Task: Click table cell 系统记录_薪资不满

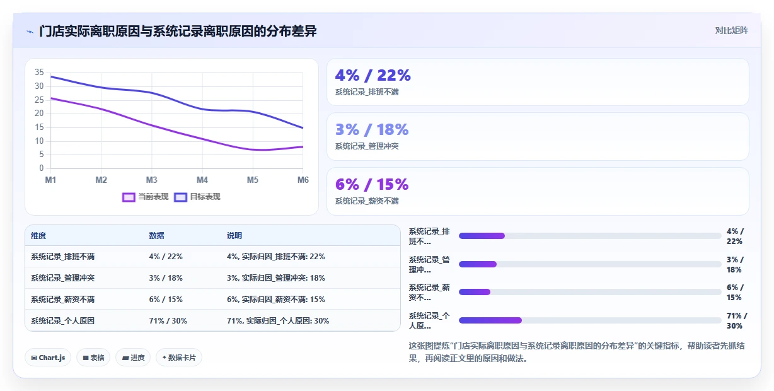Action: tap(63, 300)
